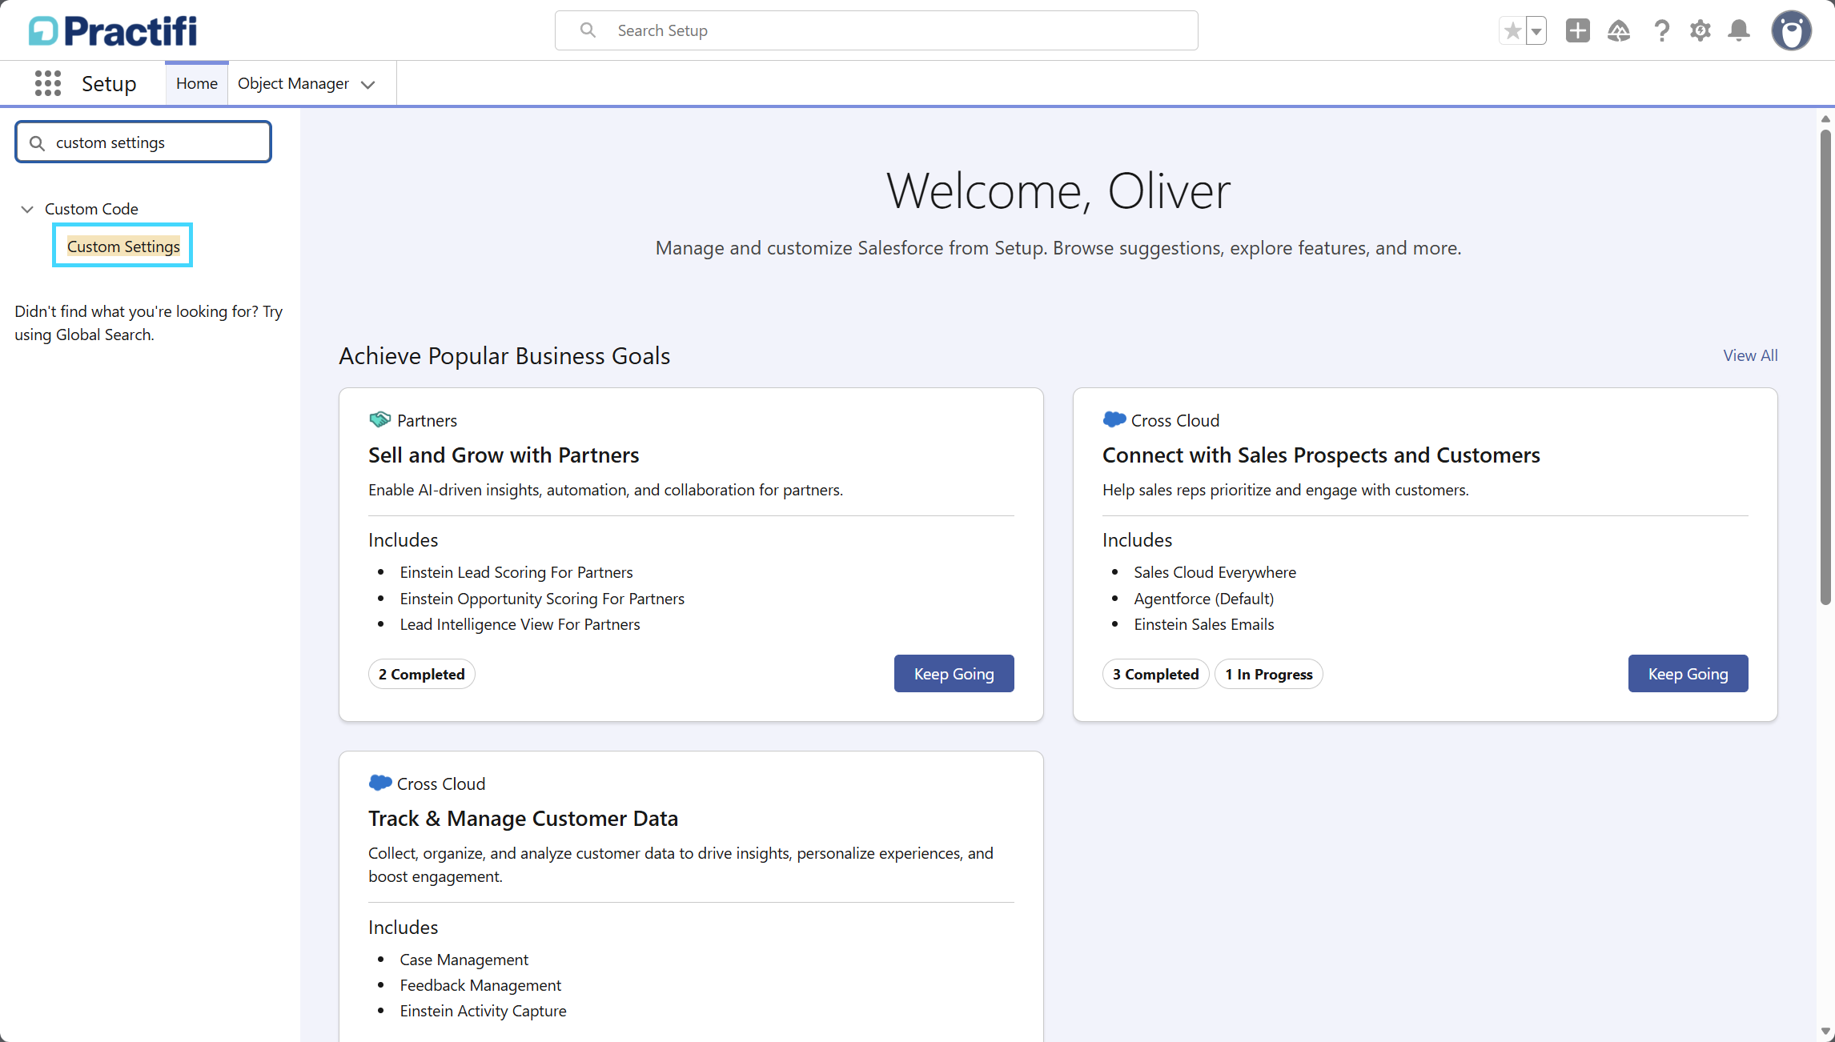Click the Practifi logo
1835x1042 pixels.
click(113, 30)
